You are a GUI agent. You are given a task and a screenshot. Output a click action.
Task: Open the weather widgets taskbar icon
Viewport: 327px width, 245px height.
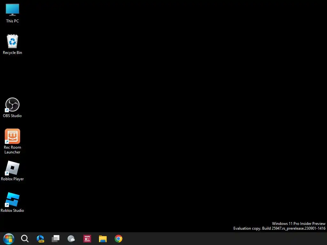[x=71, y=239]
